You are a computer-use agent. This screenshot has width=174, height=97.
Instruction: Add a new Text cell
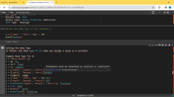pyautogui.click(x=11, y=12)
